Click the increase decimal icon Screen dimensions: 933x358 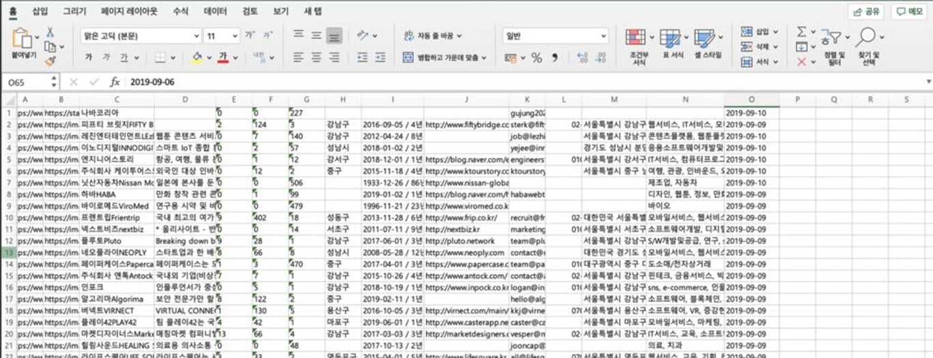(582, 58)
